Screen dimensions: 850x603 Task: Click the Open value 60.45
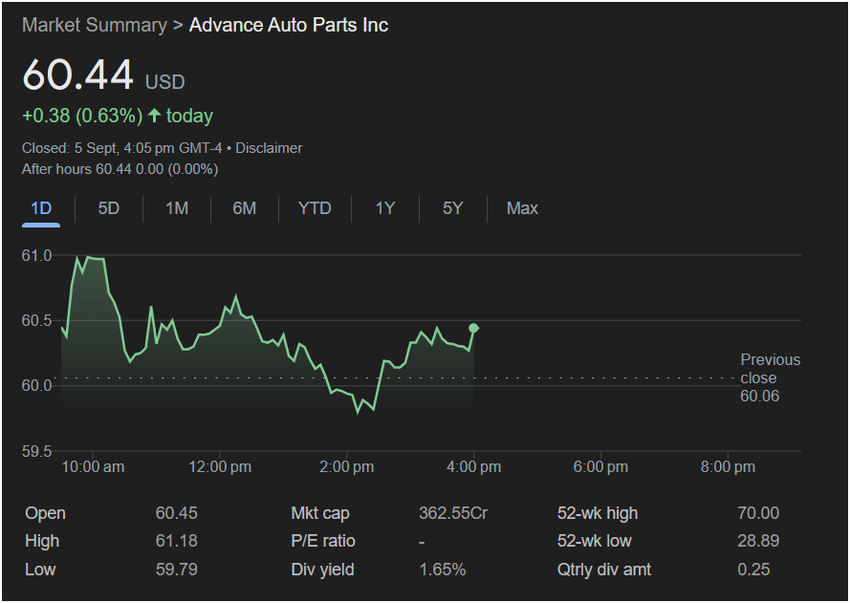[x=177, y=513]
